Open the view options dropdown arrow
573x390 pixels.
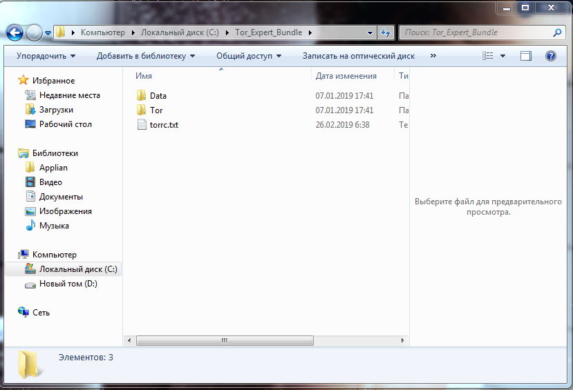click(x=502, y=56)
